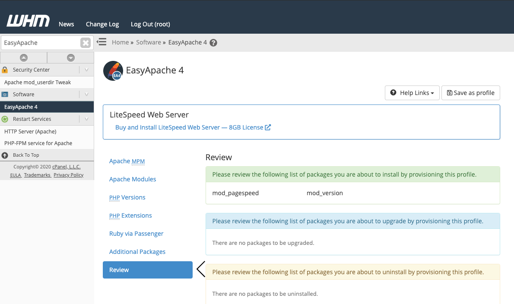This screenshot has width=514, height=304.
Task: Click the Restart Services green icon
Action: 5,119
